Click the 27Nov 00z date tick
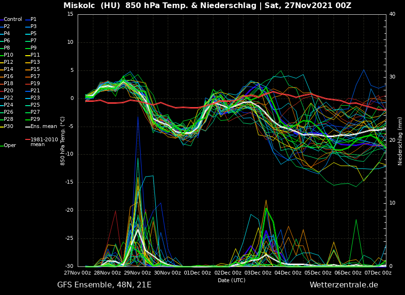Viewport: 405px width, 295px height. coord(78,273)
